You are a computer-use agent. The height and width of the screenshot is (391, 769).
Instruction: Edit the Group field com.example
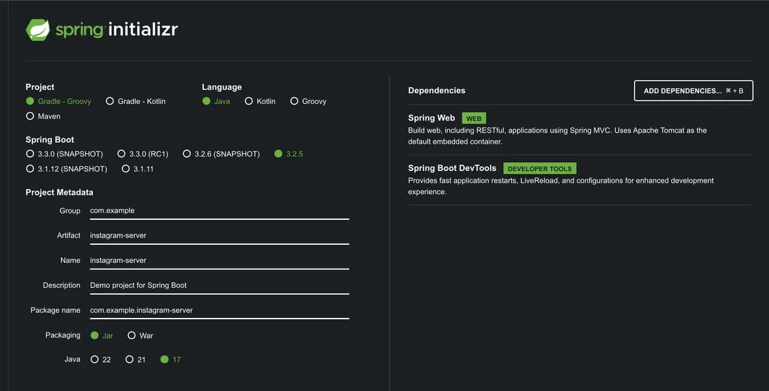[x=219, y=210]
